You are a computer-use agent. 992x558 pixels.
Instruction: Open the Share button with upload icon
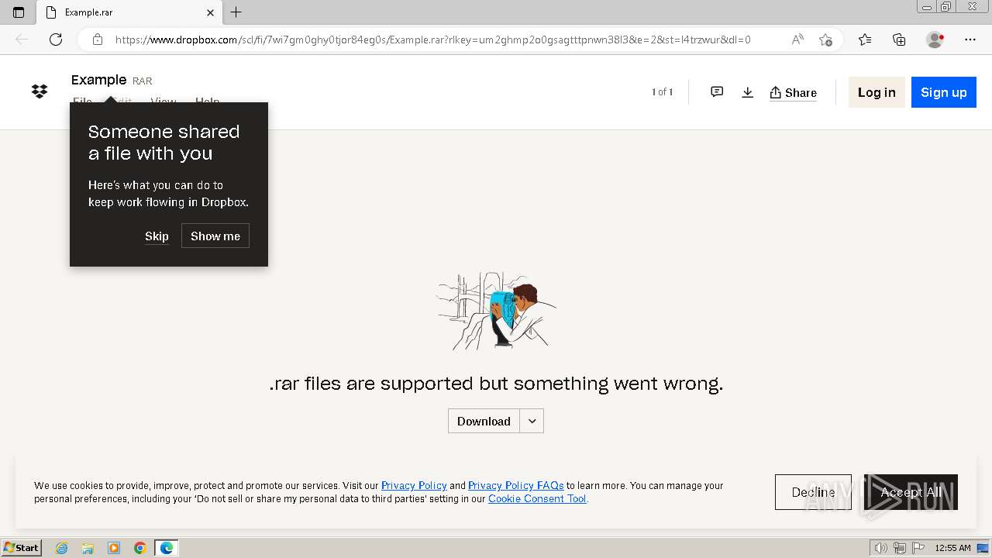point(793,92)
